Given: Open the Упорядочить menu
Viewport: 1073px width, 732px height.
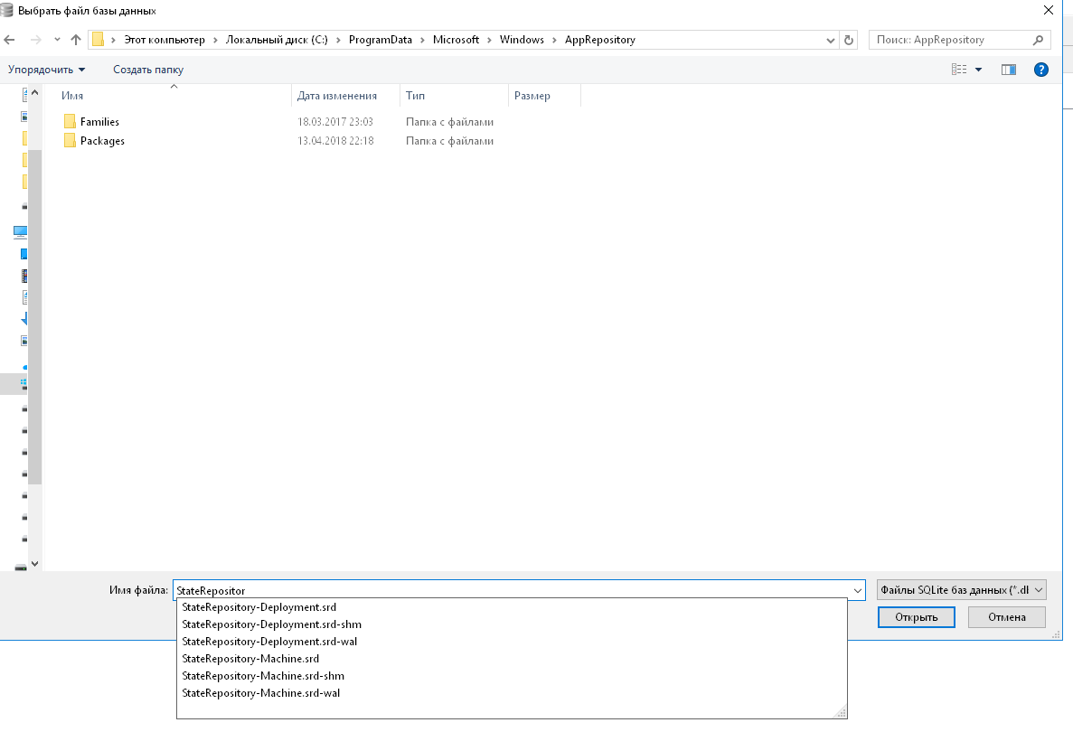Looking at the screenshot, I should pos(46,70).
